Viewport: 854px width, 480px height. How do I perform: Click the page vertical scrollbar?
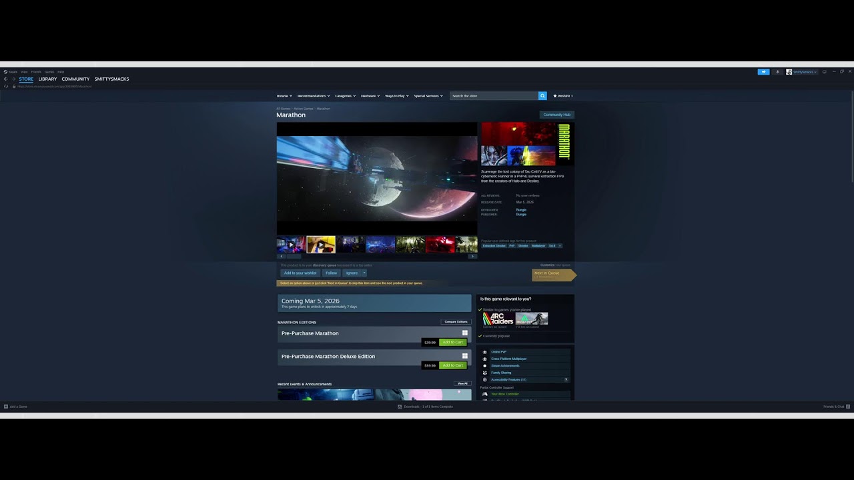[852, 137]
